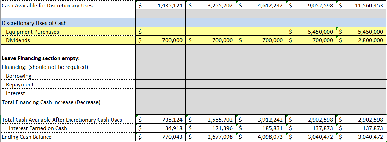Select the empty Equipment Purchases cell below 4,612,242
Viewport: 387px width, 142px height.
pyautogui.click(x=261, y=32)
